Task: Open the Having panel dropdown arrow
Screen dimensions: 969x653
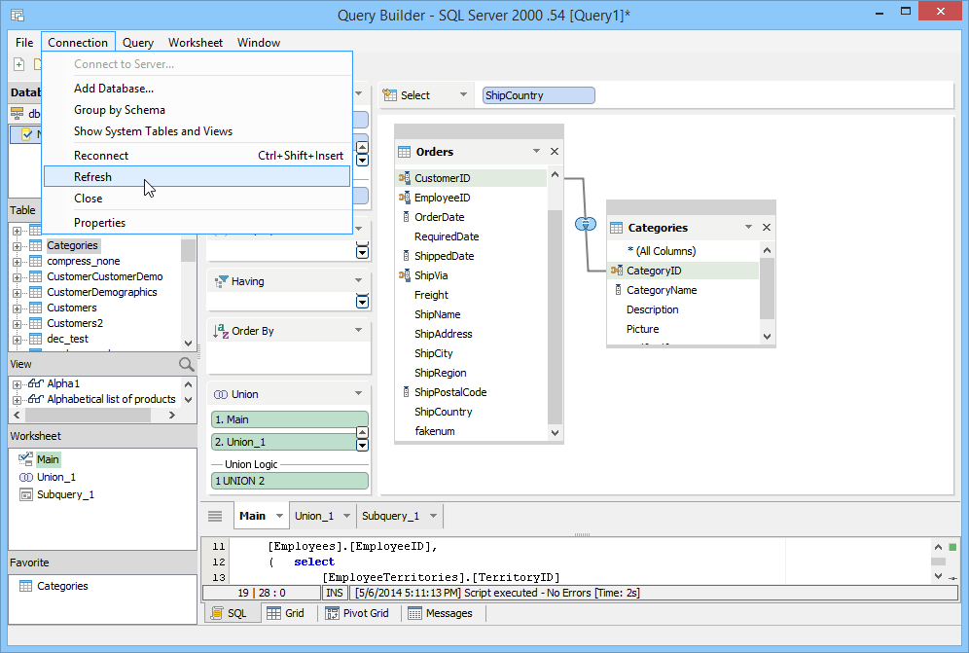Action: click(x=358, y=280)
